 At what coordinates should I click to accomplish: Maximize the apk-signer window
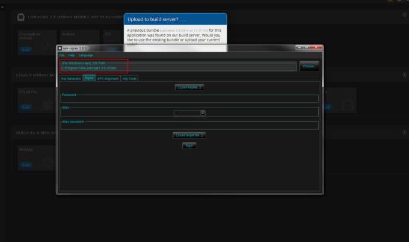306,47
